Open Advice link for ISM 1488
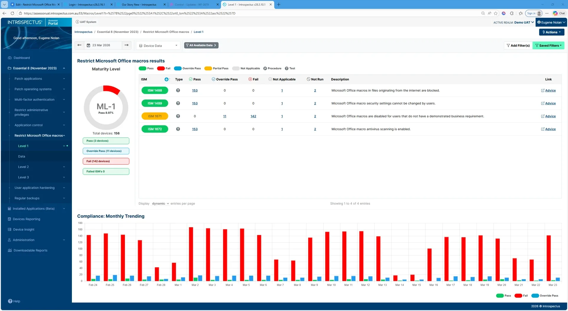The image size is (568, 311). point(550,91)
